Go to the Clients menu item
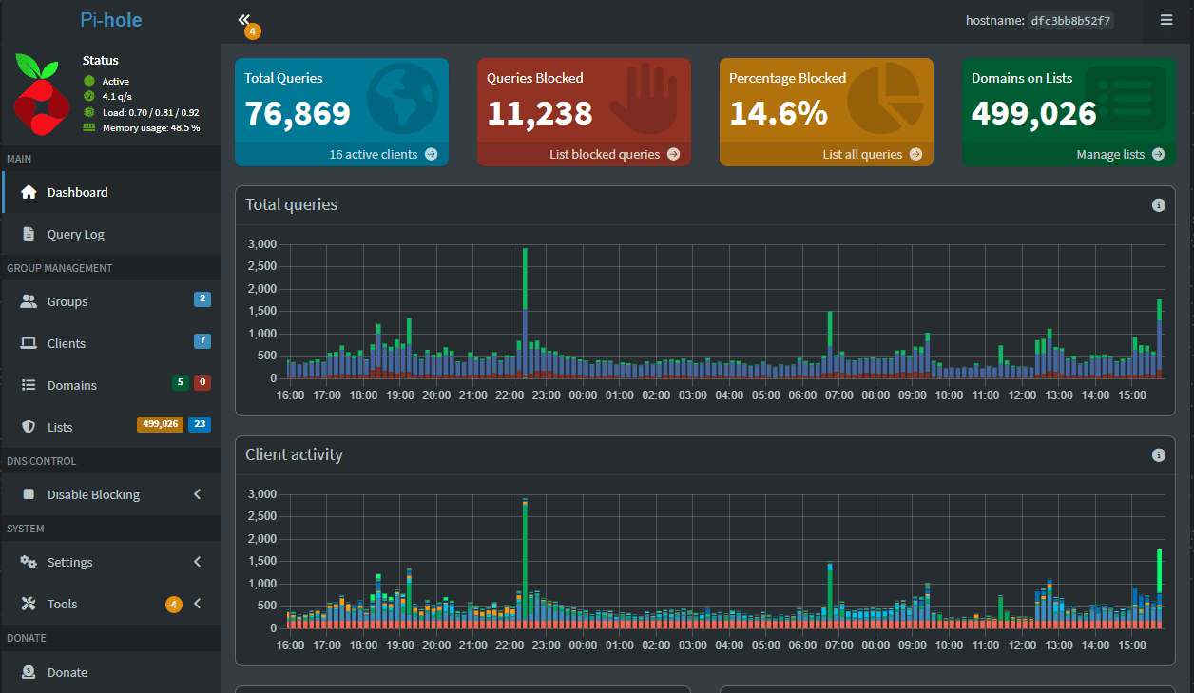 [x=67, y=343]
